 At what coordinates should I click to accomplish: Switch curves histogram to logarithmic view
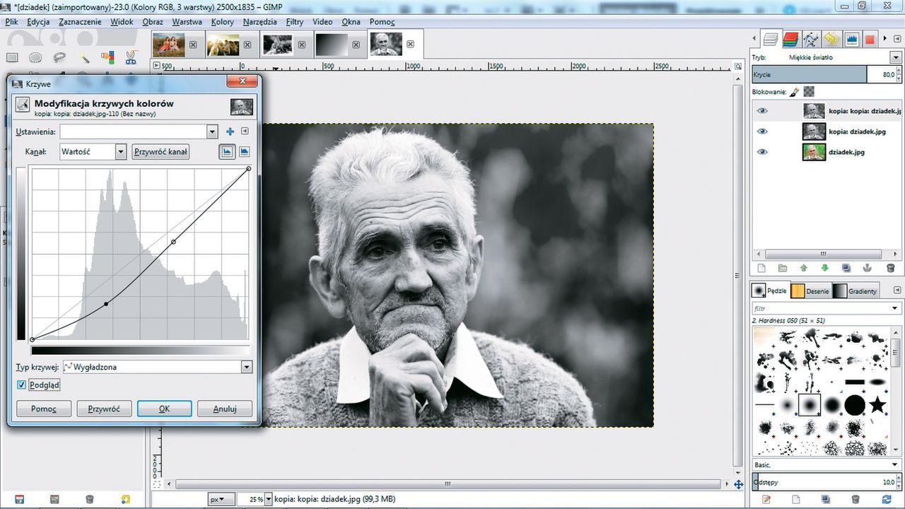click(245, 152)
